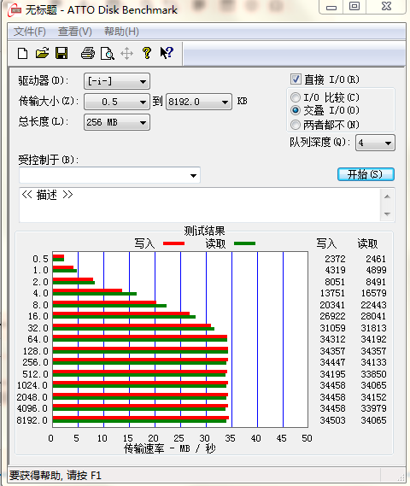Open print preview magnifier icon

click(x=108, y=54)
